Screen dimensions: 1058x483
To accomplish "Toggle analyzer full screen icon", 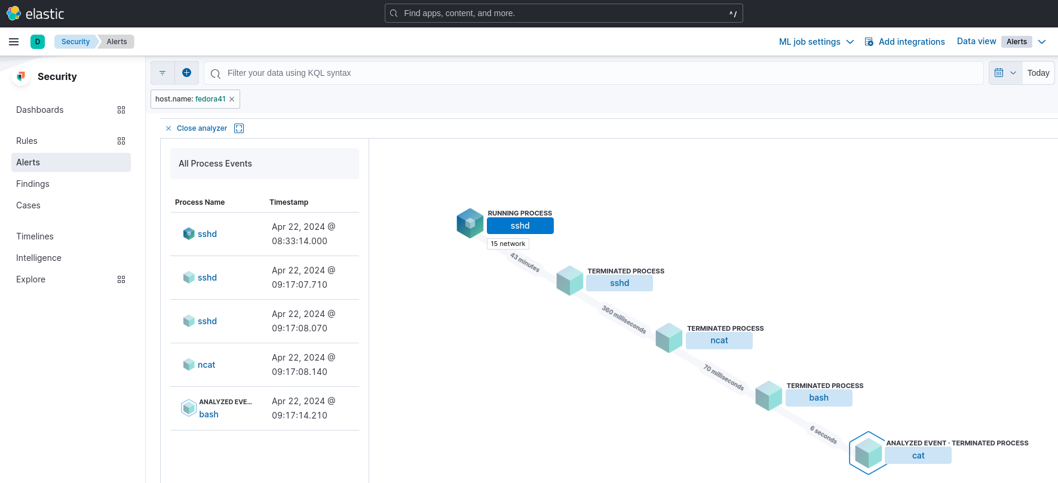I will (239, 128).
